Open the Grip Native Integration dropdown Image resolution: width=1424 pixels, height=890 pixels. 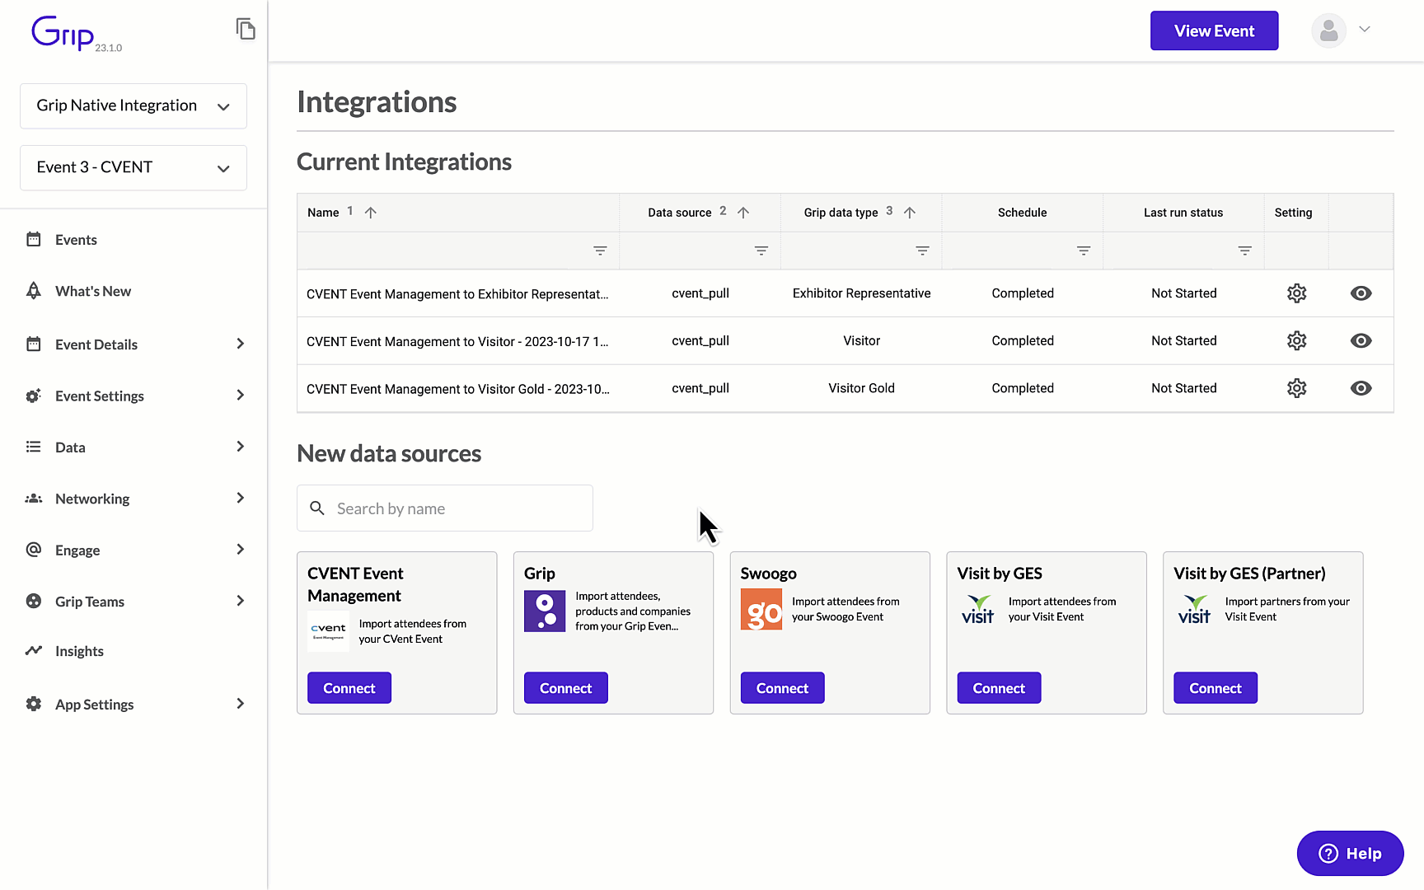(x=133, y=106)
